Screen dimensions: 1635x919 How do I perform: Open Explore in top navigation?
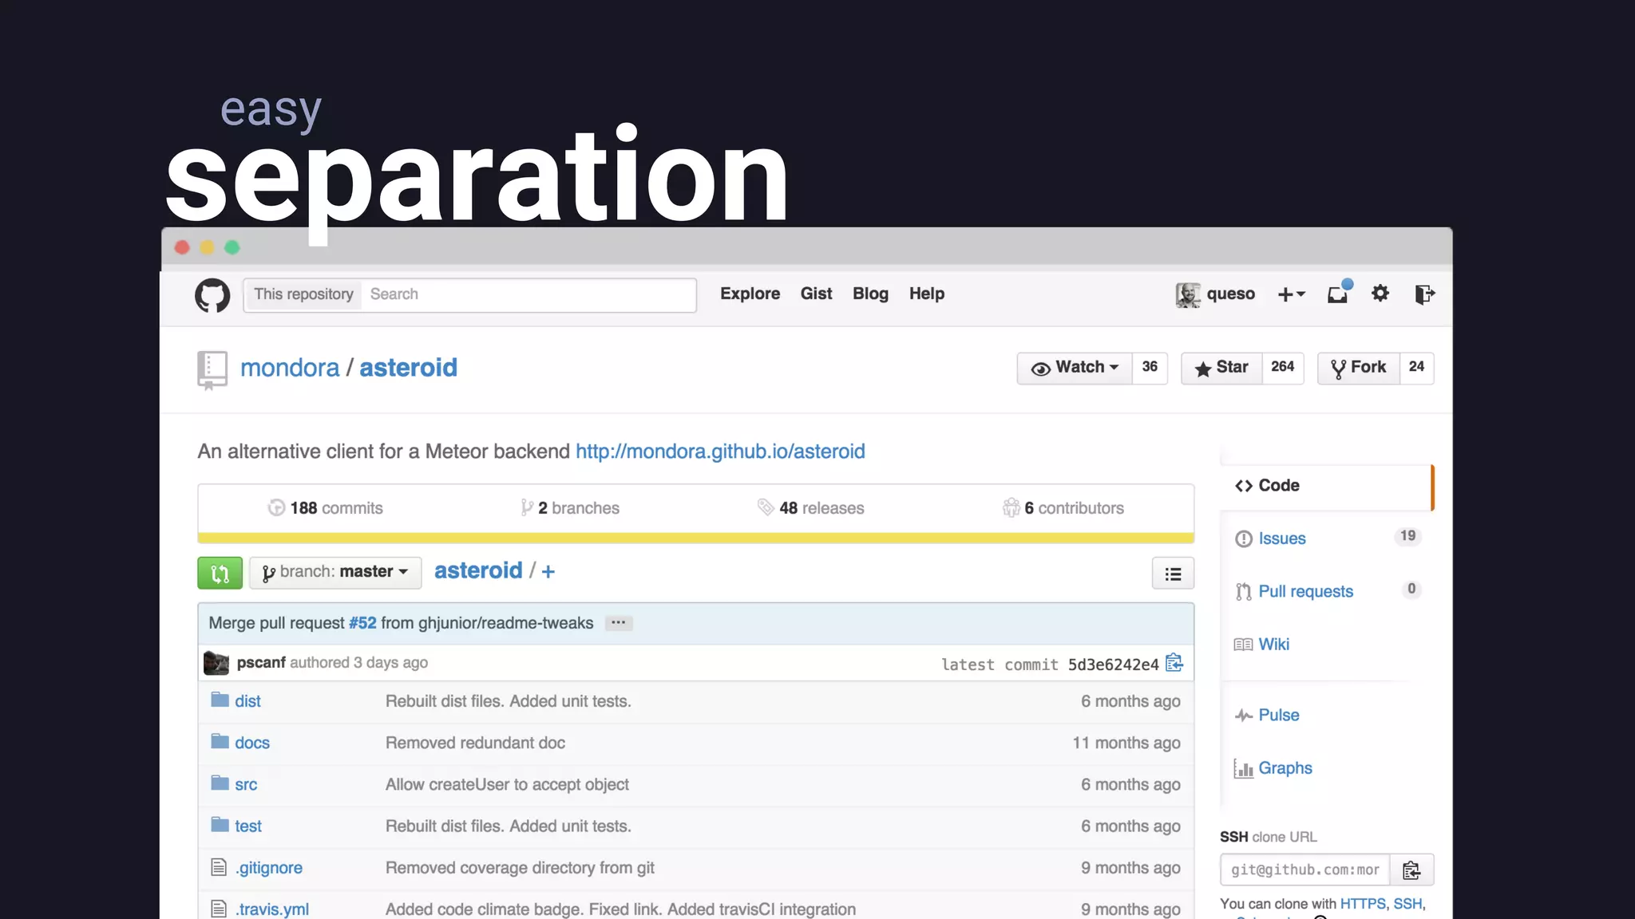coord(750,294)
